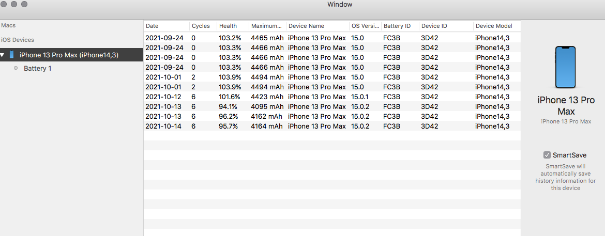This screenshot has height=236, width=605.
Task: Sort by the Date column header
Action: (x=152, y=26)
